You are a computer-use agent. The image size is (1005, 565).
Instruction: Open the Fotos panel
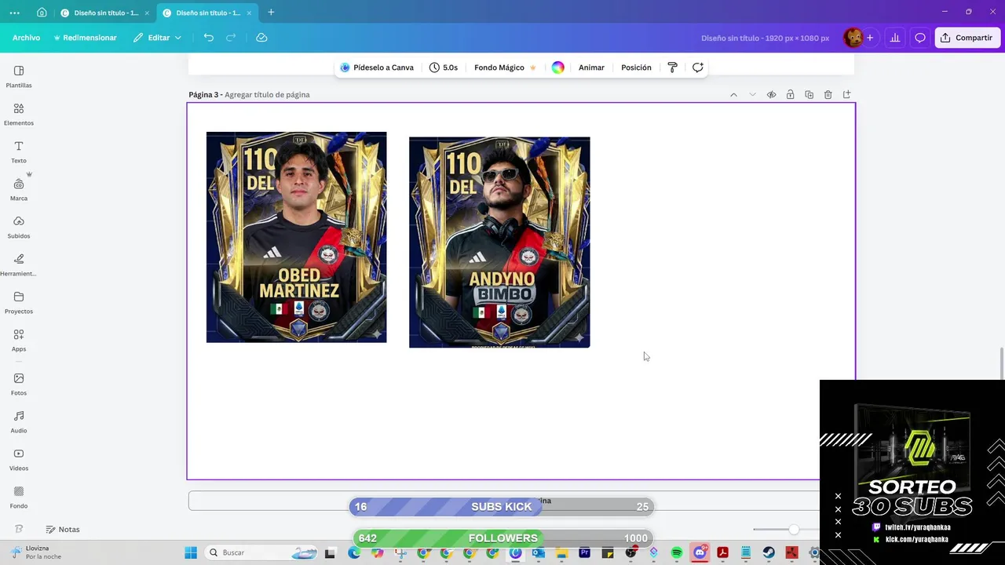click(19, 384)
